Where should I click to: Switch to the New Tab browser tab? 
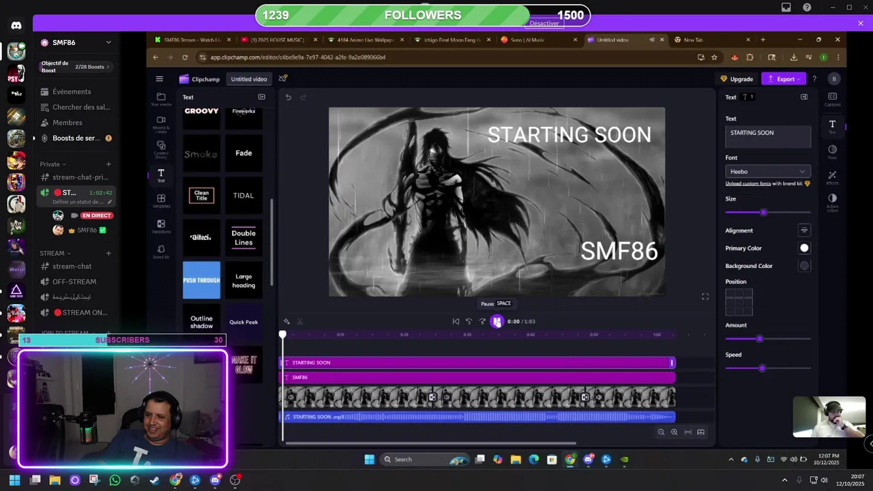click(x=711, y=40)
